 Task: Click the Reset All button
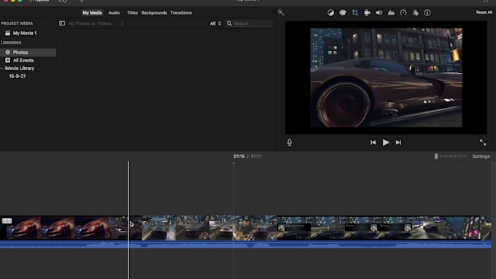point(484,12)
